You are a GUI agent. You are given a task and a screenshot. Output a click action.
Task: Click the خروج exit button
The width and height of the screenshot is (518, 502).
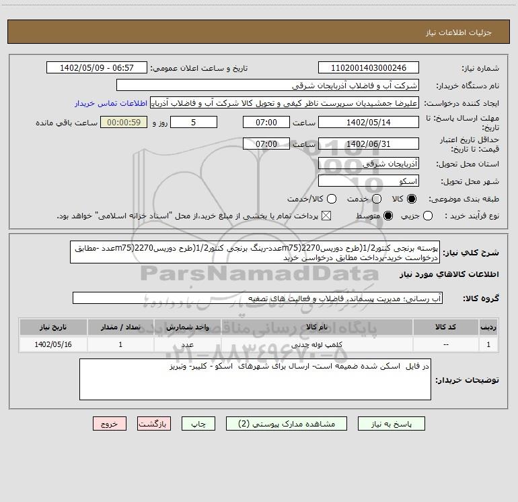[x=110, y=424]
